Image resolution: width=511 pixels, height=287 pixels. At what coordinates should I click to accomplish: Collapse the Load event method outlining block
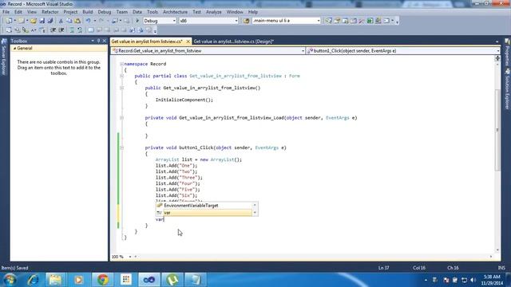[121, 118]
